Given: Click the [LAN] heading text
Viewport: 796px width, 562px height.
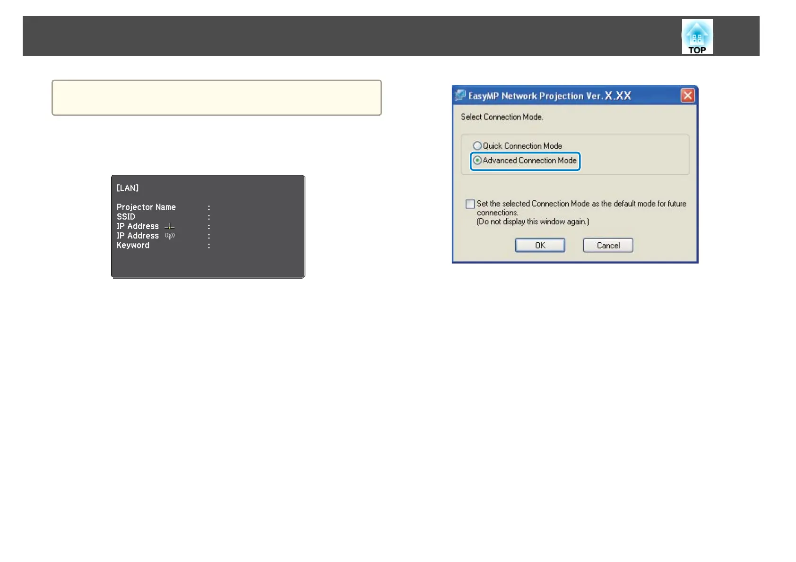Looking at the screenshot, I should (128, 188).
